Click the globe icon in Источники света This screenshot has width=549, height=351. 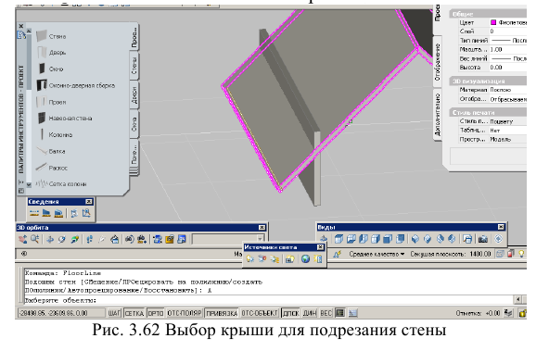click(x=306, y=259)
